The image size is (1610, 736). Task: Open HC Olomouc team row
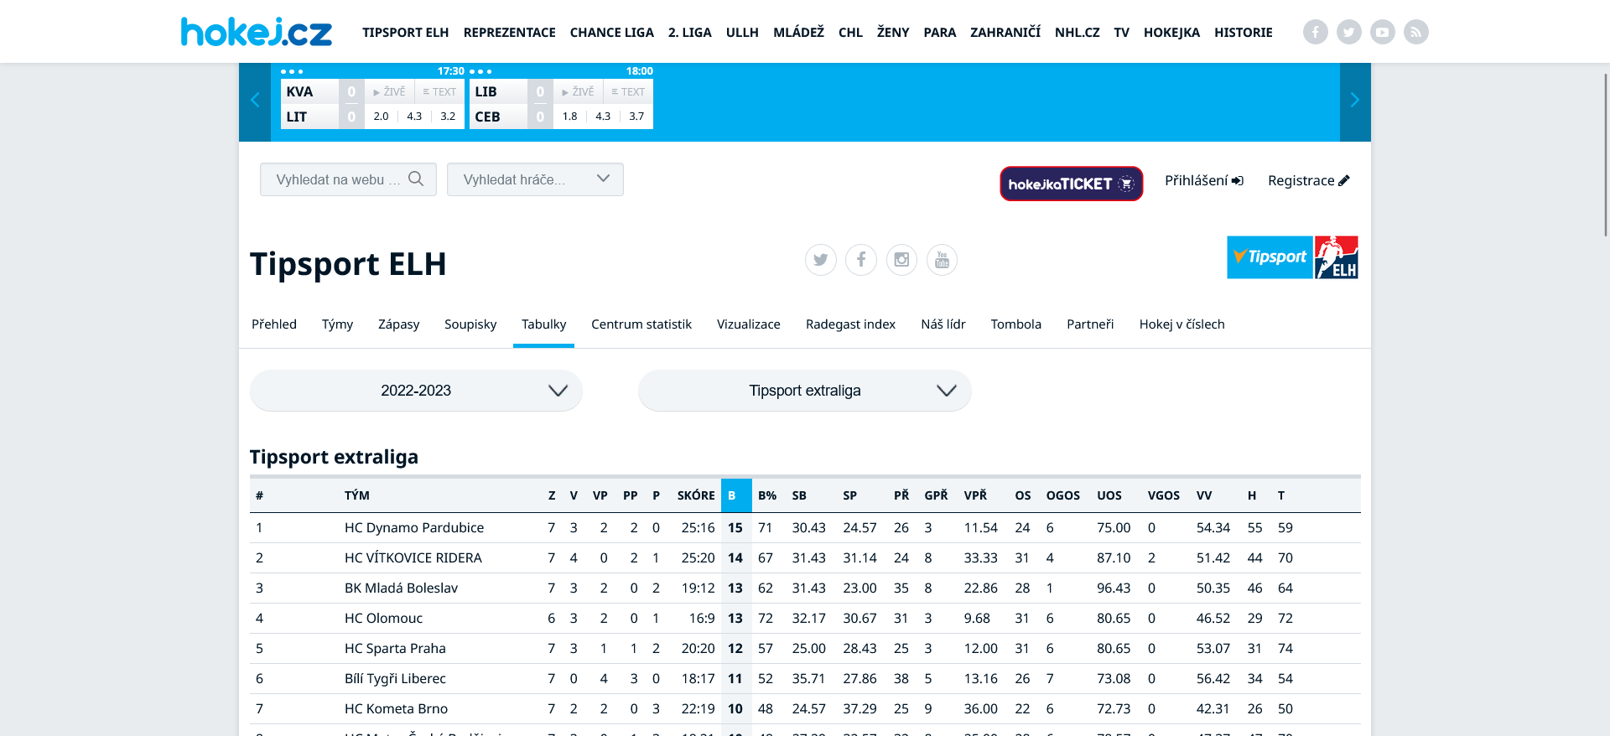pyautogui.click(x=805, y=619)
